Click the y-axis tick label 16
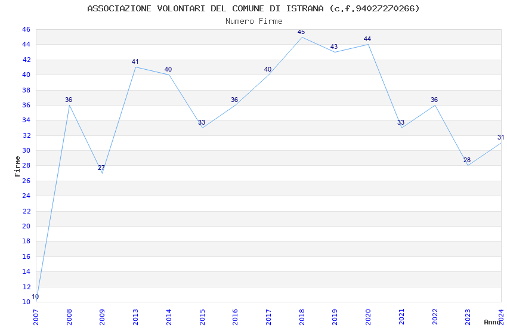Screen dimensions: 507x328 pos(26,256)
